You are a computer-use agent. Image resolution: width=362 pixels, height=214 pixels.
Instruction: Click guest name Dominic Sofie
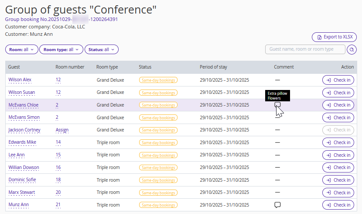(x=23, y=180)
